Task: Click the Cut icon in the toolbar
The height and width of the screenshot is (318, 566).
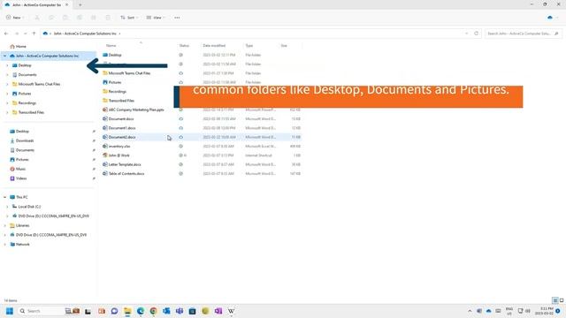Action: (x=37, y=18)
